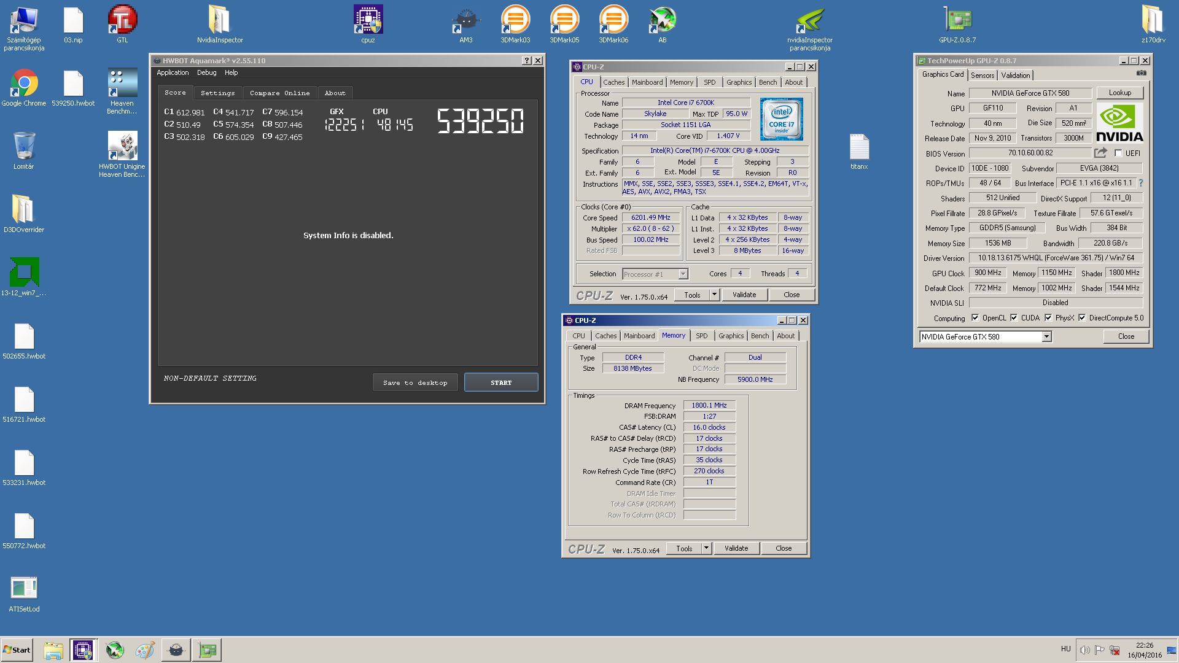Image resolution: width=1179 pixels, height=663 pixels.
Task: Expand the Processor #1 selection dropdown
Action: point(683,274)
